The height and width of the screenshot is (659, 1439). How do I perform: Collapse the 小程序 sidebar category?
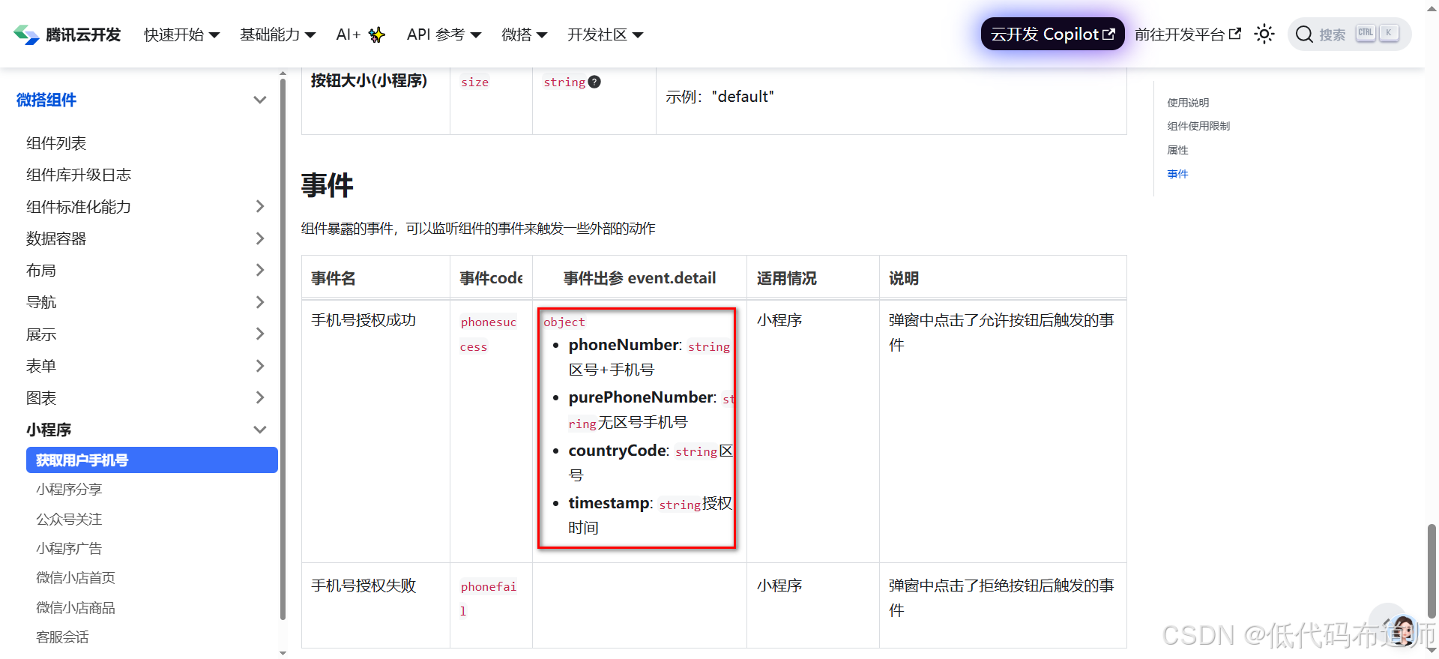tap(260, 430)
